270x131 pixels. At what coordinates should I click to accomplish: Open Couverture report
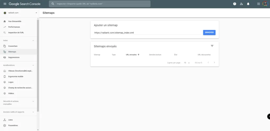[x=13, y=46]
